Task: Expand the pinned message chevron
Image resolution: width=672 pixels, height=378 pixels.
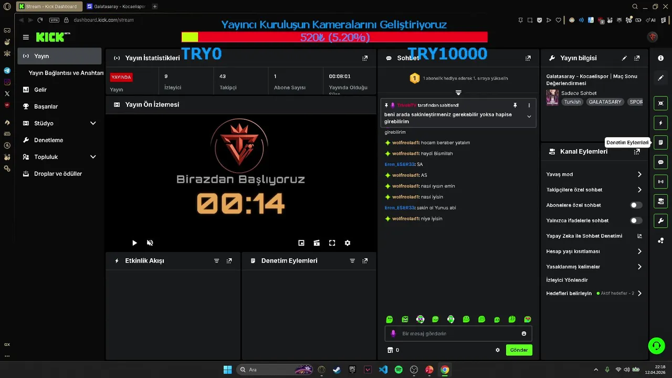Action: point(529,117)
